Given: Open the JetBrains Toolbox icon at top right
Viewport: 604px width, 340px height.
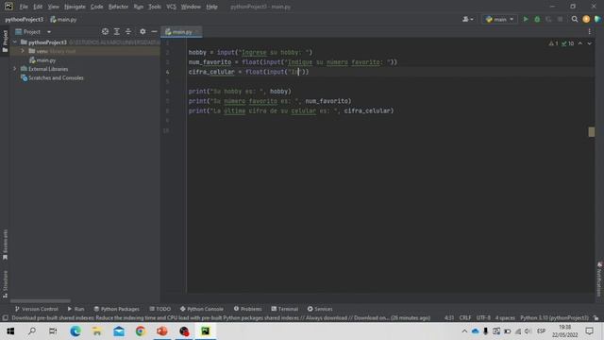Looking at the screenshot, I should click(597, 19).
